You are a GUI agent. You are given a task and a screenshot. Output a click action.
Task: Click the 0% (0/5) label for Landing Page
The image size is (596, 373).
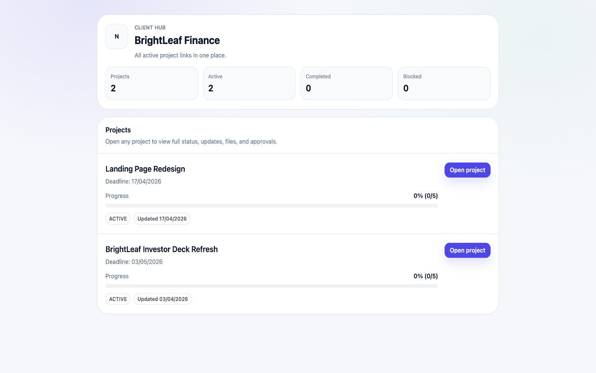tap(426, 195)
